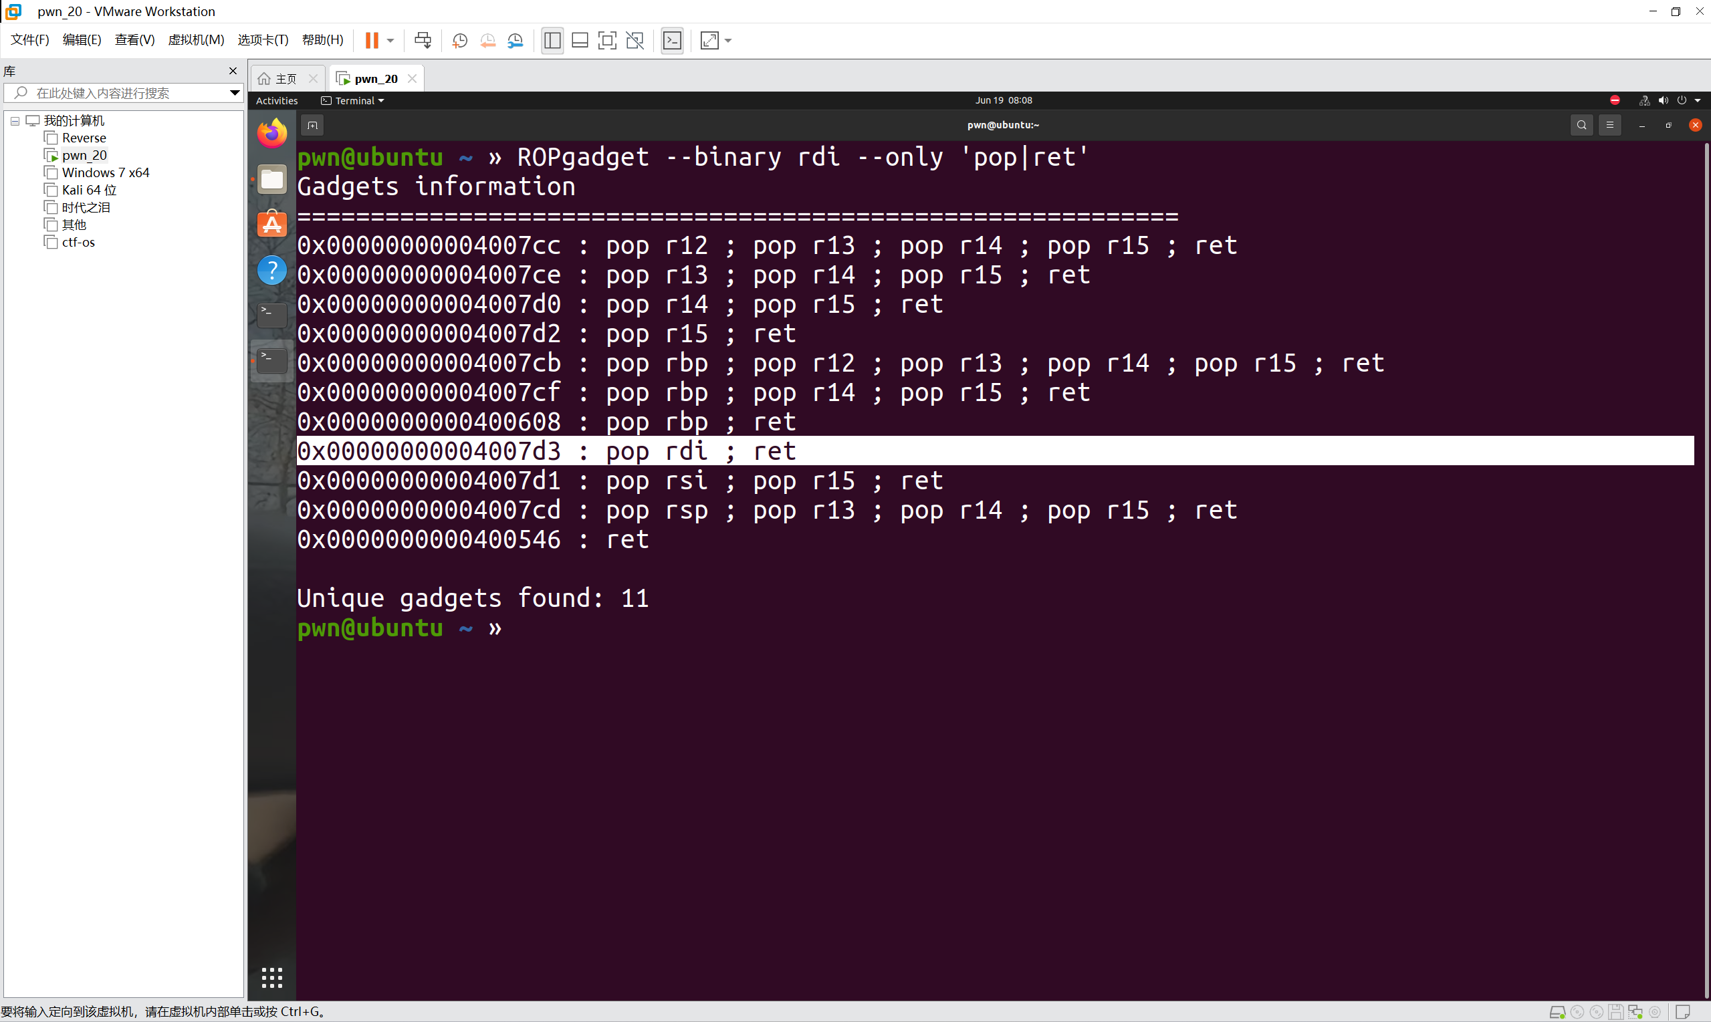Screen dimensions: 1711x1022
Task: Open the 编辑(E) menu
Action: pyautogui.click(x=82, y=40)
